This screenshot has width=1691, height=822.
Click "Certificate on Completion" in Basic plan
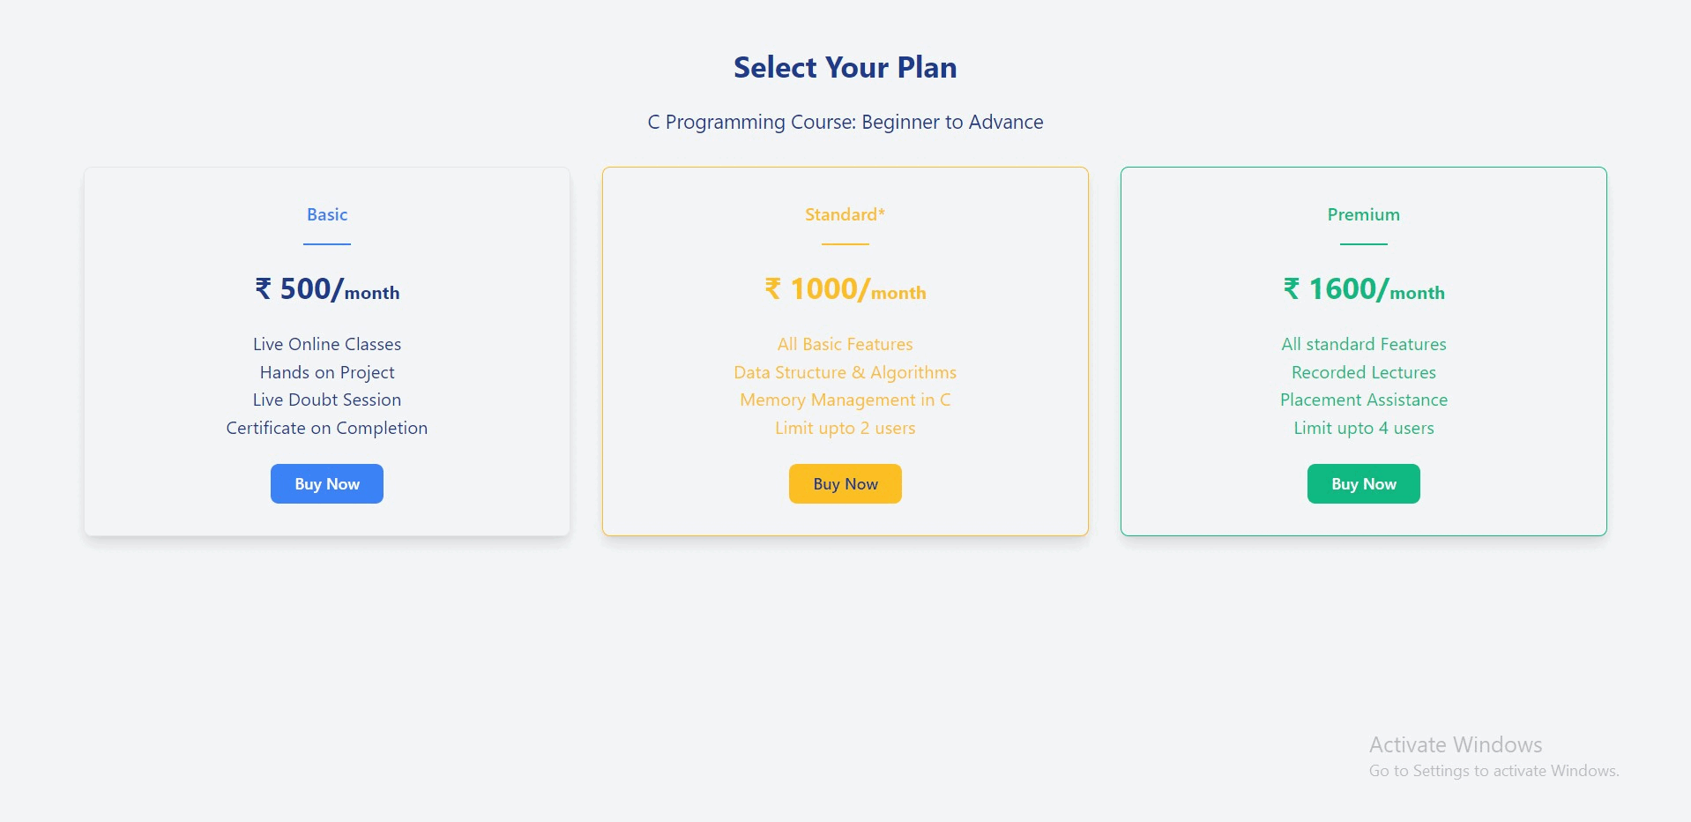[327, 428]
